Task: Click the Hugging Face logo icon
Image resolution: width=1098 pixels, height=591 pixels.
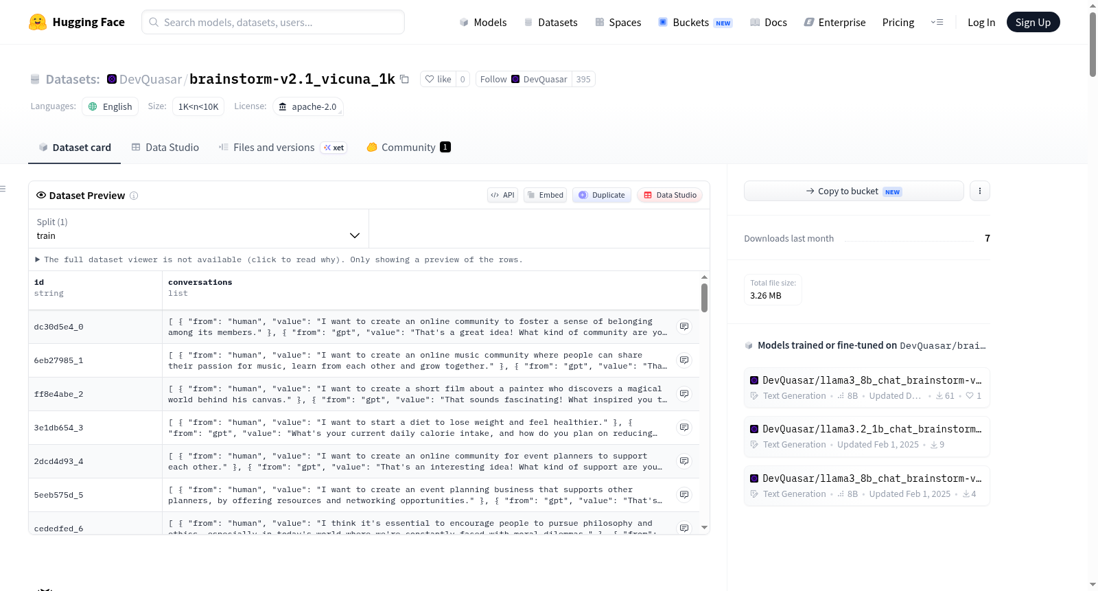Action: (x=38, y=22)
